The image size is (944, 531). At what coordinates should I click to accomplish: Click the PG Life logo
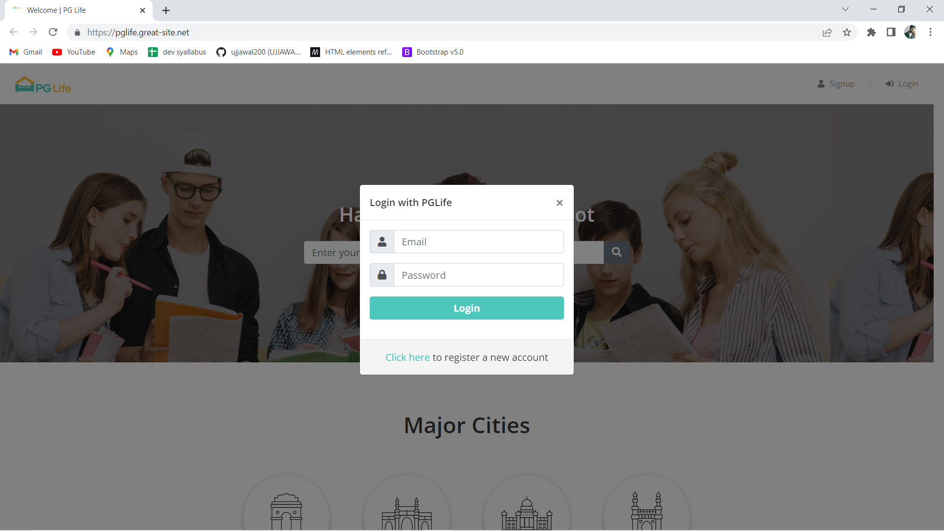[43, 85]
